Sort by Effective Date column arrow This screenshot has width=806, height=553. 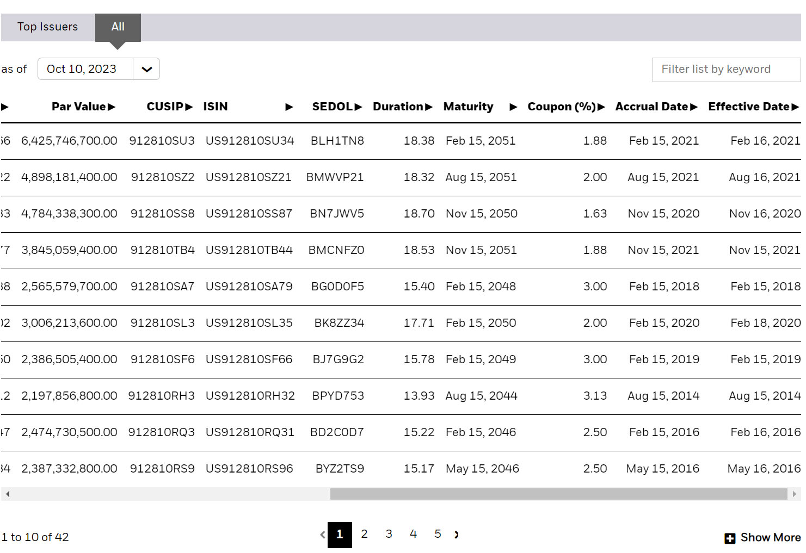tap(795, 107)
